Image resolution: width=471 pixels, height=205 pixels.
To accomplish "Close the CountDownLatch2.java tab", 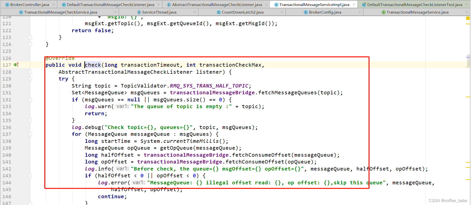I will (x=282, y=12).
